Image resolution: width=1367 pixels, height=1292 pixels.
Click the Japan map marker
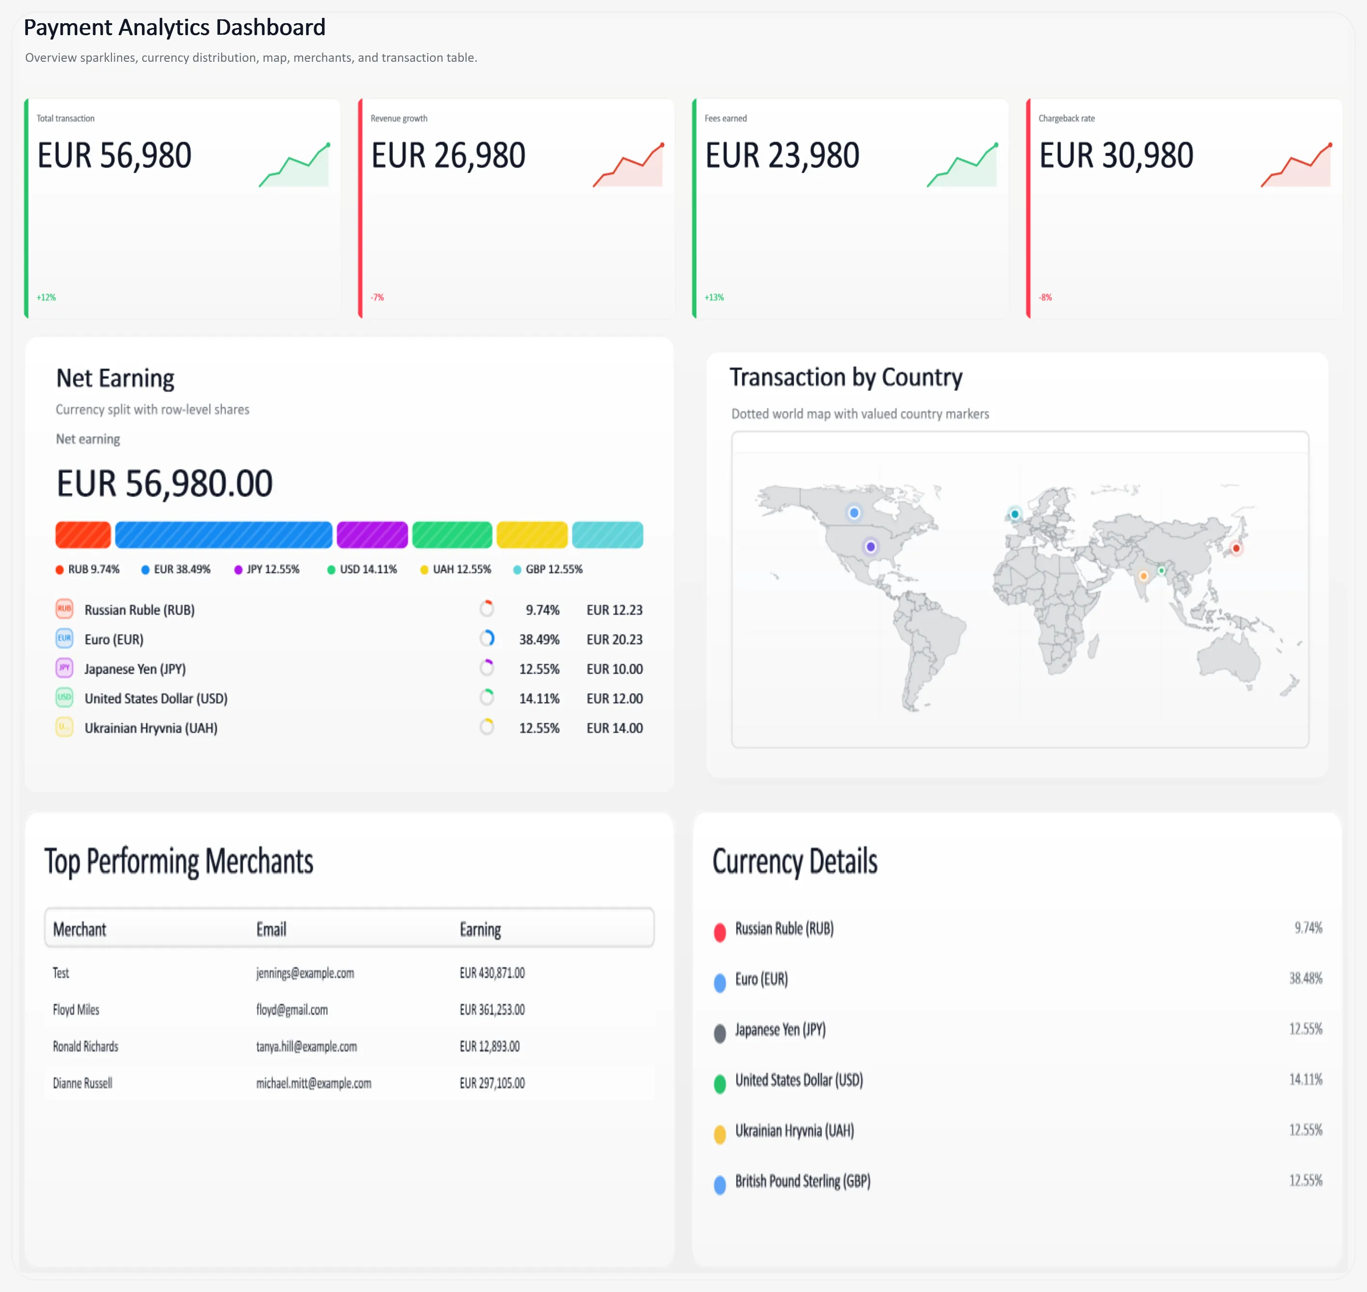tap(1236, 549)
